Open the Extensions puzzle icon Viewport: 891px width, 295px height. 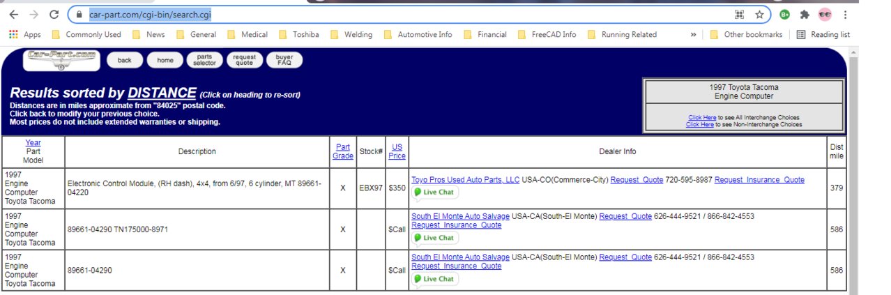(805, 14)
